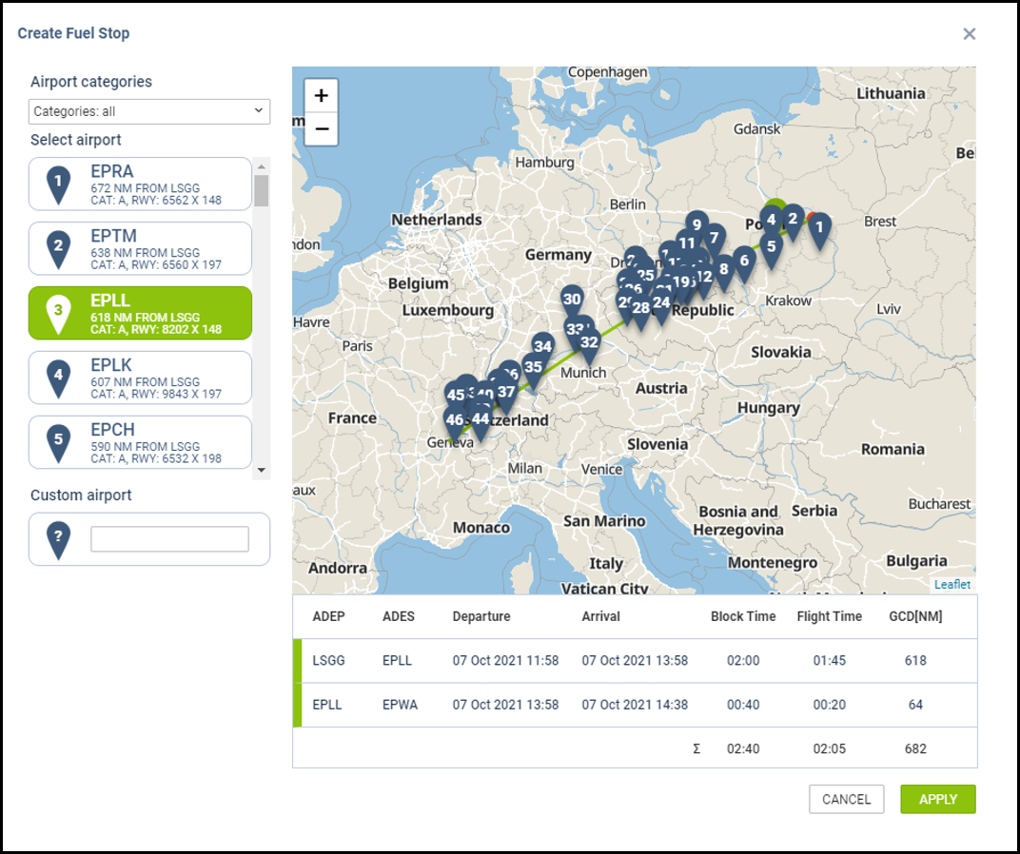Click map marker 35 on map
The height and width of the screenshot is (854, 1020).
534,370
